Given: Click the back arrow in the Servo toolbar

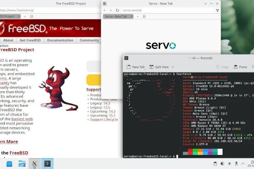Looking at the screenshot, I should pos(105,10).
